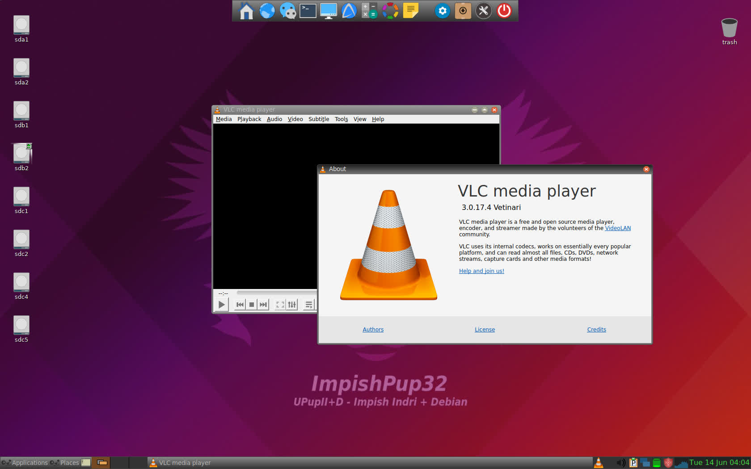
Task: Click the VLC cone tray icon
Action: [x=599, y=463]
